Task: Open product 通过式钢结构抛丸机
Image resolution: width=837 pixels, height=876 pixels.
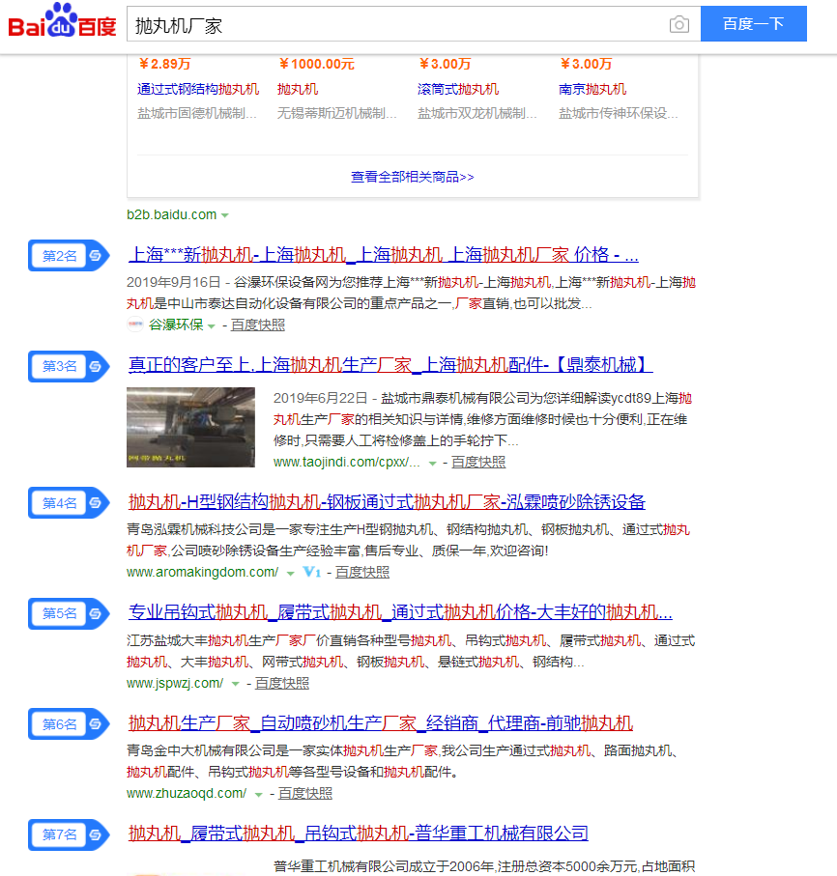Action: coord(198,89)
